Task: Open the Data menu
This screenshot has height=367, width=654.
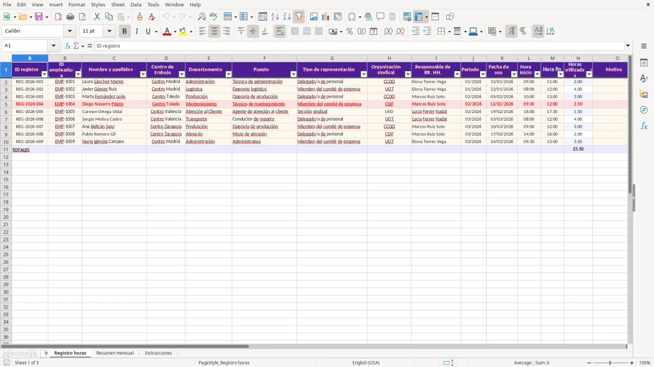Action: pyautogui.click(x=136, y=4)
